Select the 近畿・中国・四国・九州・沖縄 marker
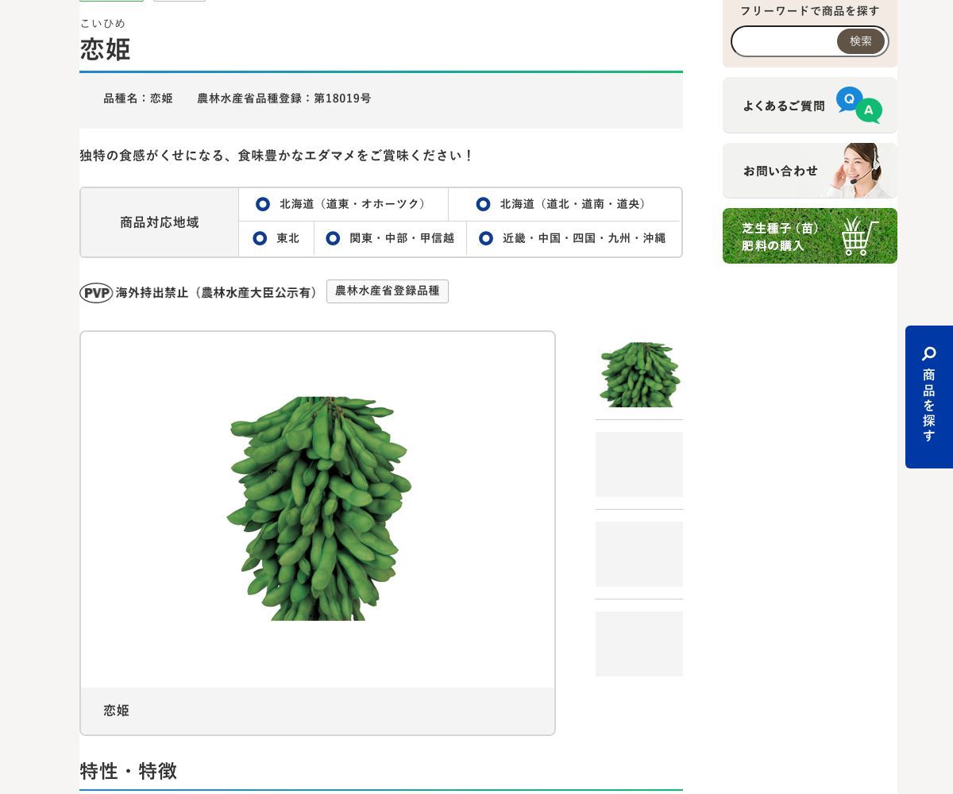This screenshot has width=953, height=794. point(486,238)
